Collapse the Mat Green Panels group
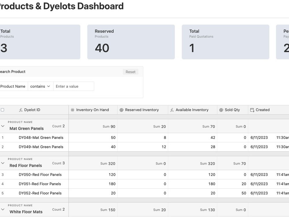This screenshot has width=289, height=217. pos(3,126)
